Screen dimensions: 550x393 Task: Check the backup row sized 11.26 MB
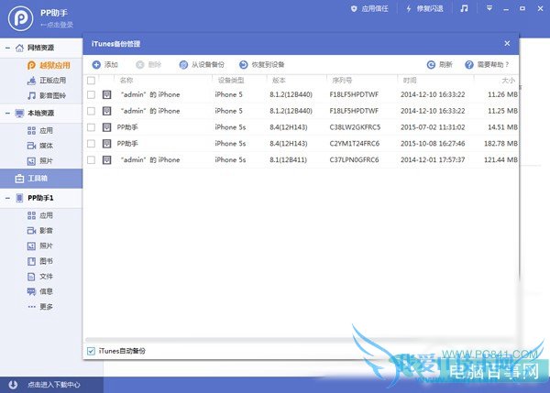tap(91, 94)
